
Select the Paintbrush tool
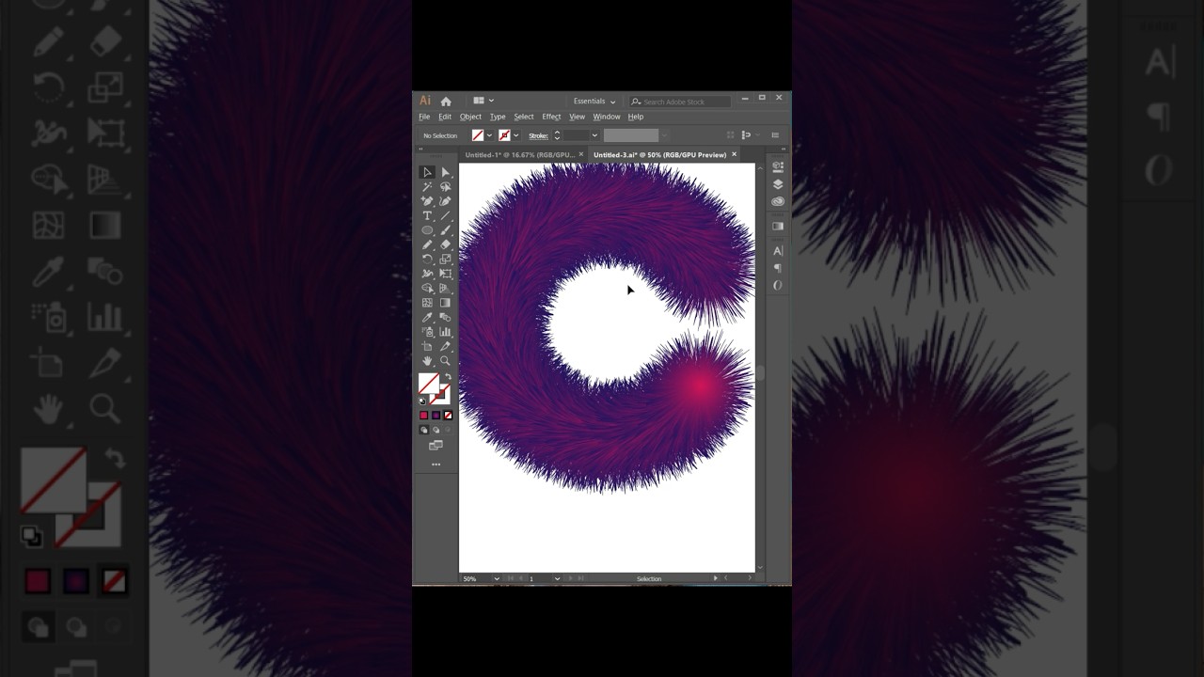[446, 230]
